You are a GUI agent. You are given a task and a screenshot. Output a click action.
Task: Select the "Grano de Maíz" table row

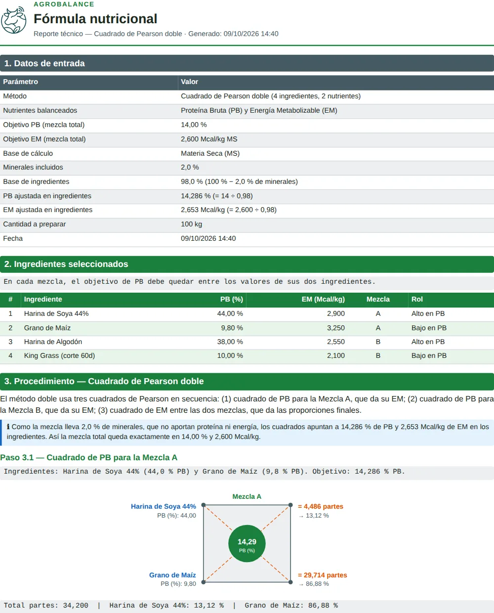click(247, 328)
